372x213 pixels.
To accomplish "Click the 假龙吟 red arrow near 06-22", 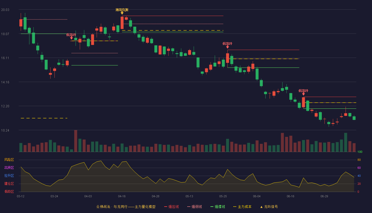I will pyautogui.click(x=303, y=94).
